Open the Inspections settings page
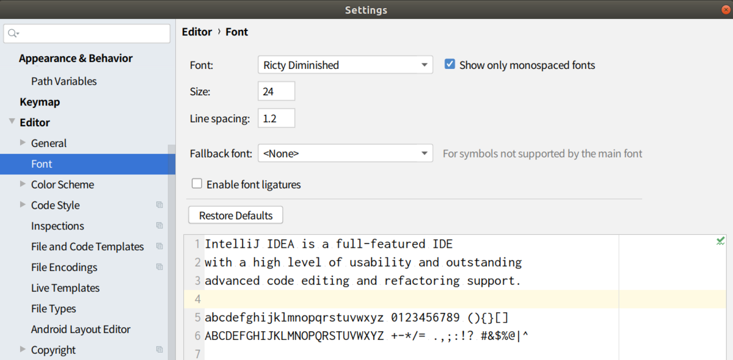Image resolution: width=733 pixels, height=360 pixels. [x=57, y=226]
